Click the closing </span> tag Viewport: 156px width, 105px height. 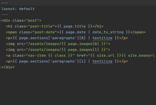(x=138, y=32)
